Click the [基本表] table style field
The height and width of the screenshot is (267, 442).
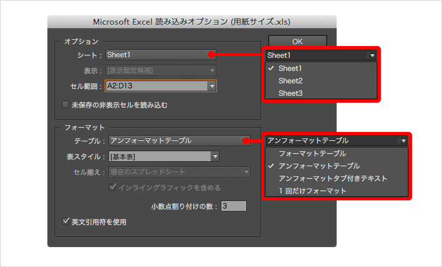(x=160, y=156)
